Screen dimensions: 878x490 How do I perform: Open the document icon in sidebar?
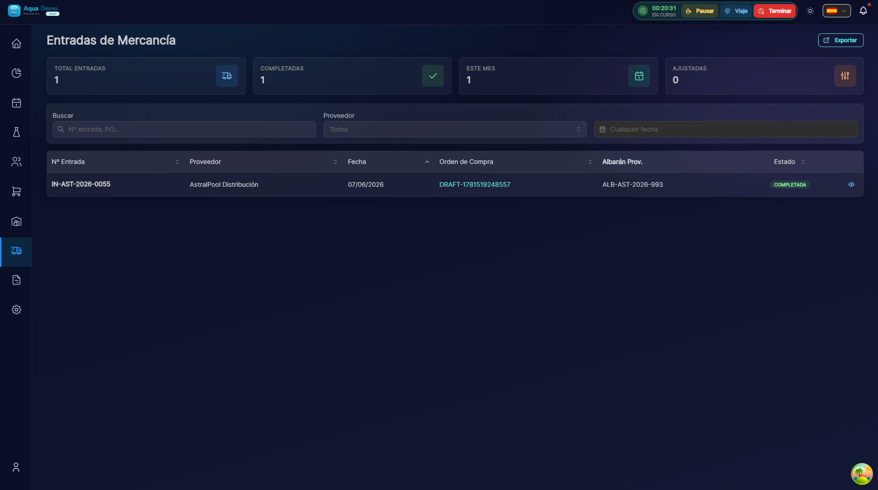(x=16, y=280)
